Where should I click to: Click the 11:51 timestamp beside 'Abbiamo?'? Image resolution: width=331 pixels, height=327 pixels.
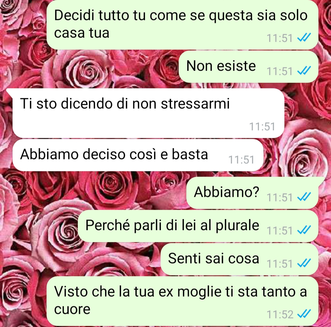click(x=280, y=197)
